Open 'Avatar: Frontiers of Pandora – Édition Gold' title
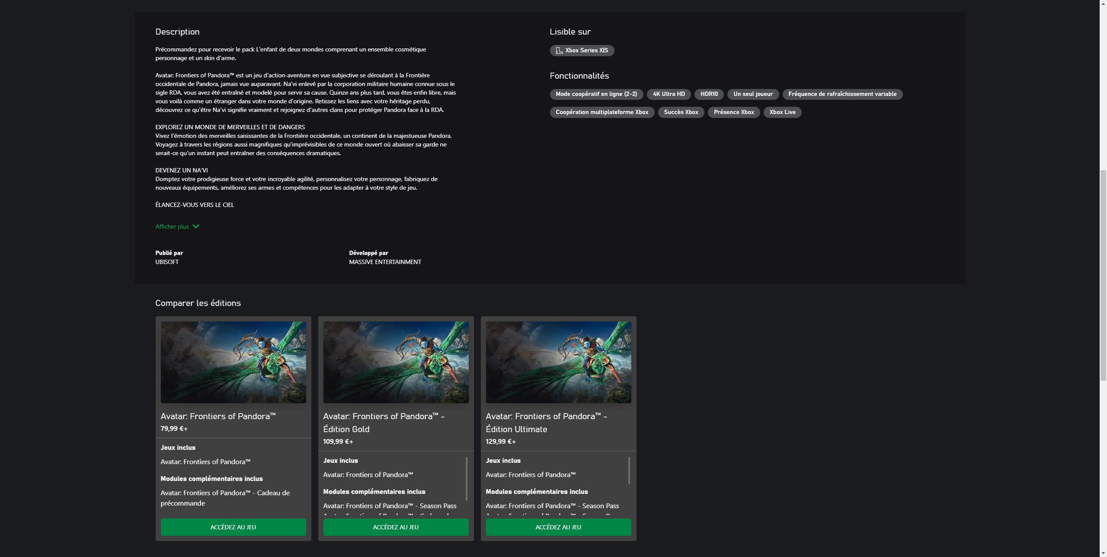This screenshot has height=557, width=1107. coord(383,423)
